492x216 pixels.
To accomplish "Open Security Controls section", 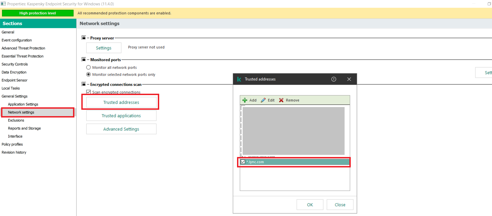I will tap(15, 64).
